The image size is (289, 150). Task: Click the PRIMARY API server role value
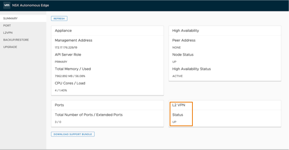coord(61,62)
